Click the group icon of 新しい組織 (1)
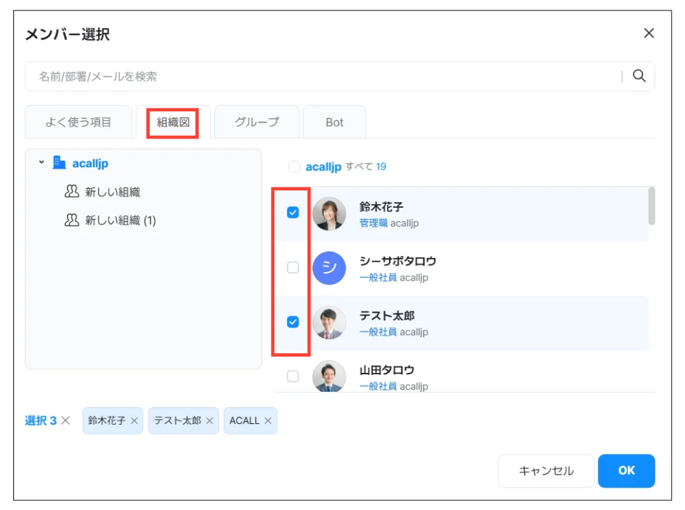Screen dimensions: 685x510 pos(71,220)
